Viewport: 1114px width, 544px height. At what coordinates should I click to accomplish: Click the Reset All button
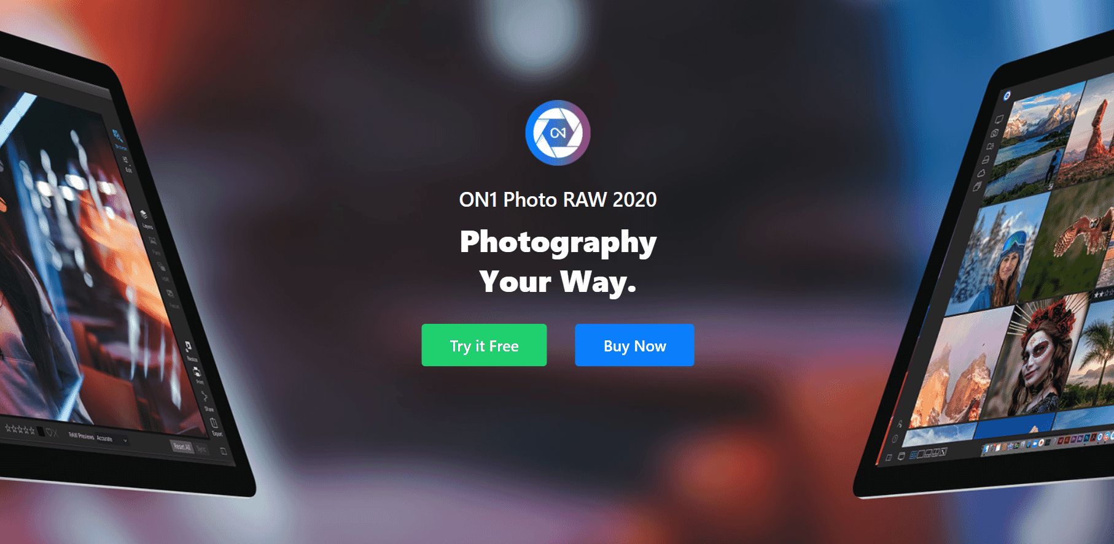pyautogui.click(x=182, y=446)
